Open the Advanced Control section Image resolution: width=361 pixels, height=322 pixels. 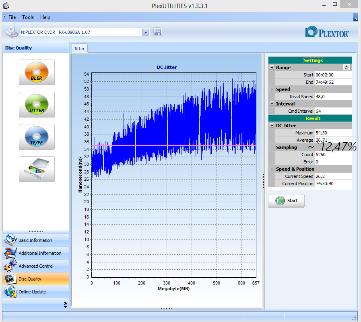(36, 266)
